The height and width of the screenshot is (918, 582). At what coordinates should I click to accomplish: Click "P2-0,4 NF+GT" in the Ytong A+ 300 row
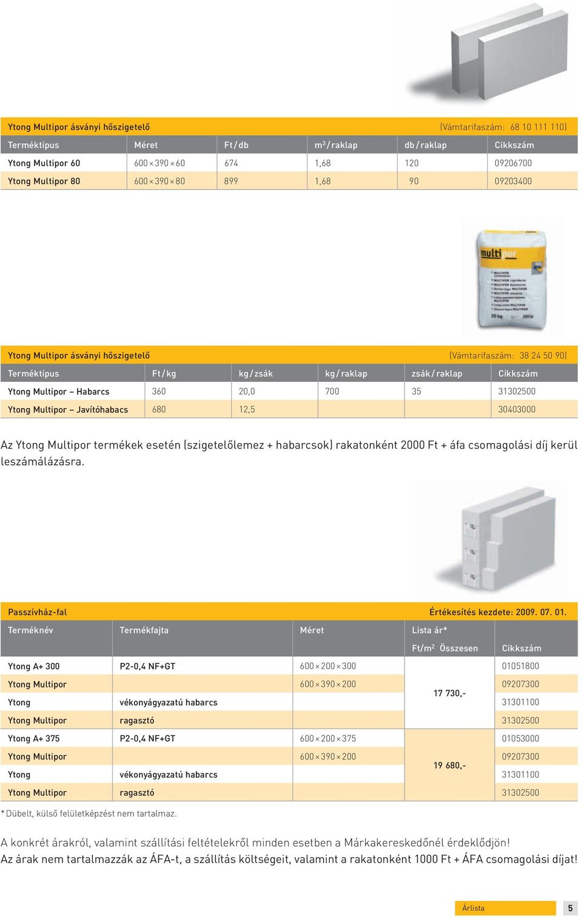click(147, 666)
